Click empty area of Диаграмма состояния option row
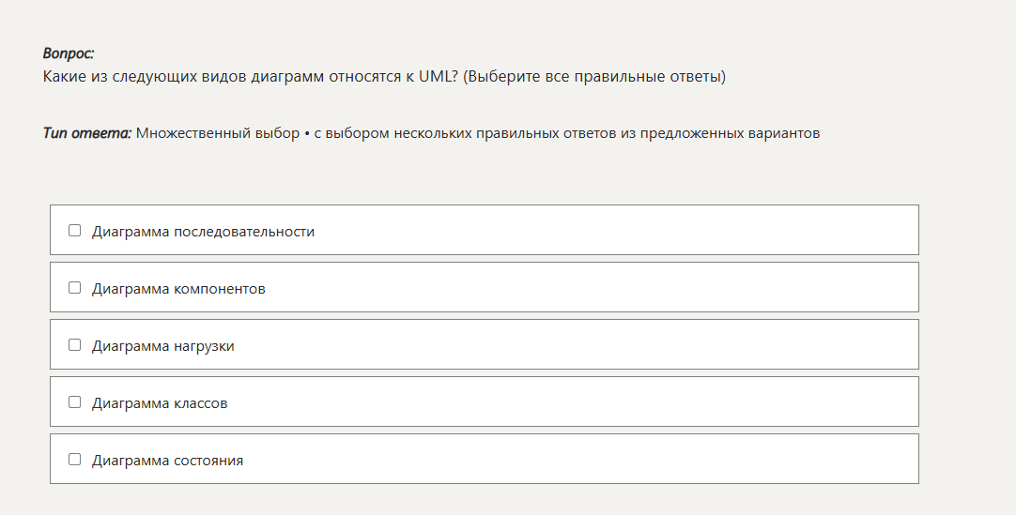The image size is (1016, 515). point(610,459)
